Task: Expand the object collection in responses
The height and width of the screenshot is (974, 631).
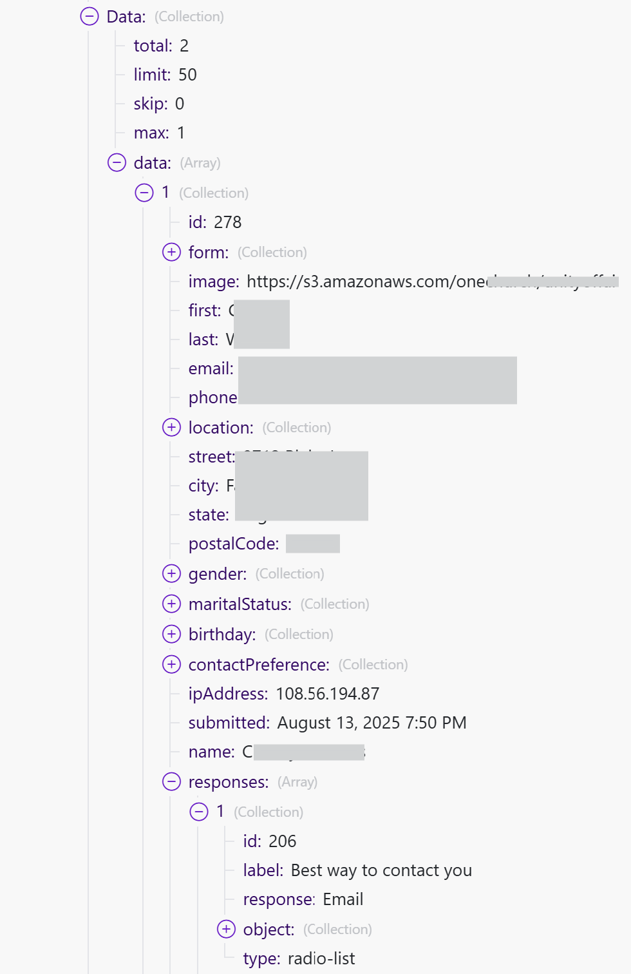Action: tap(226, 929)
